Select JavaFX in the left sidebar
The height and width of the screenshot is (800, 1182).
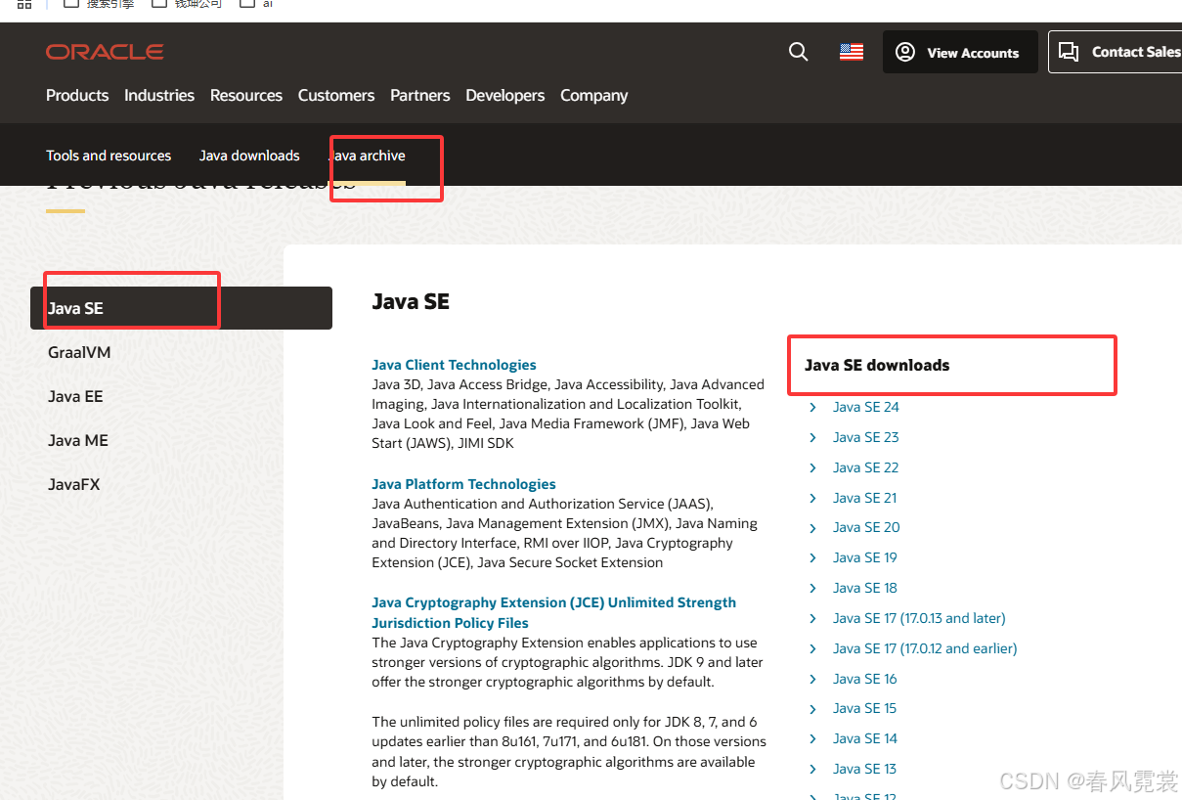[x=74, y=484]
